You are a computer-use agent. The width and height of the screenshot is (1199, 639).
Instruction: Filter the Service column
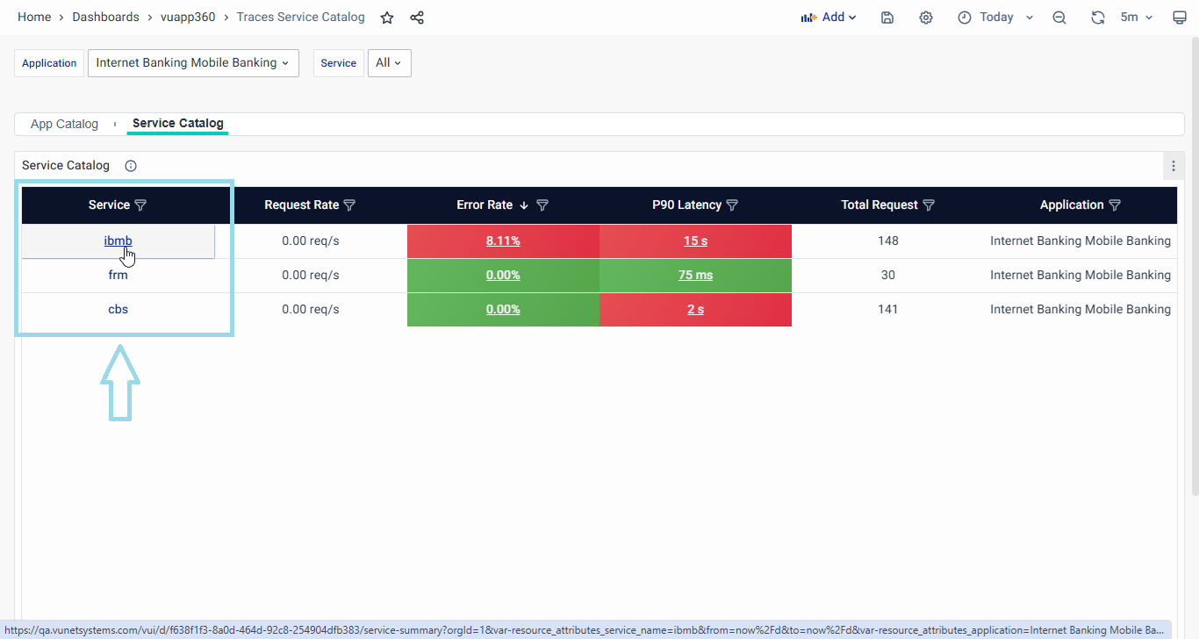pos(140,205)
